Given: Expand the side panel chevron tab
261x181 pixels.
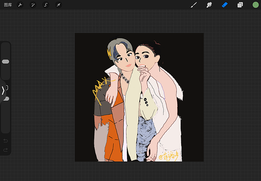Looking at the screenshot, I should tap(3, 91).
